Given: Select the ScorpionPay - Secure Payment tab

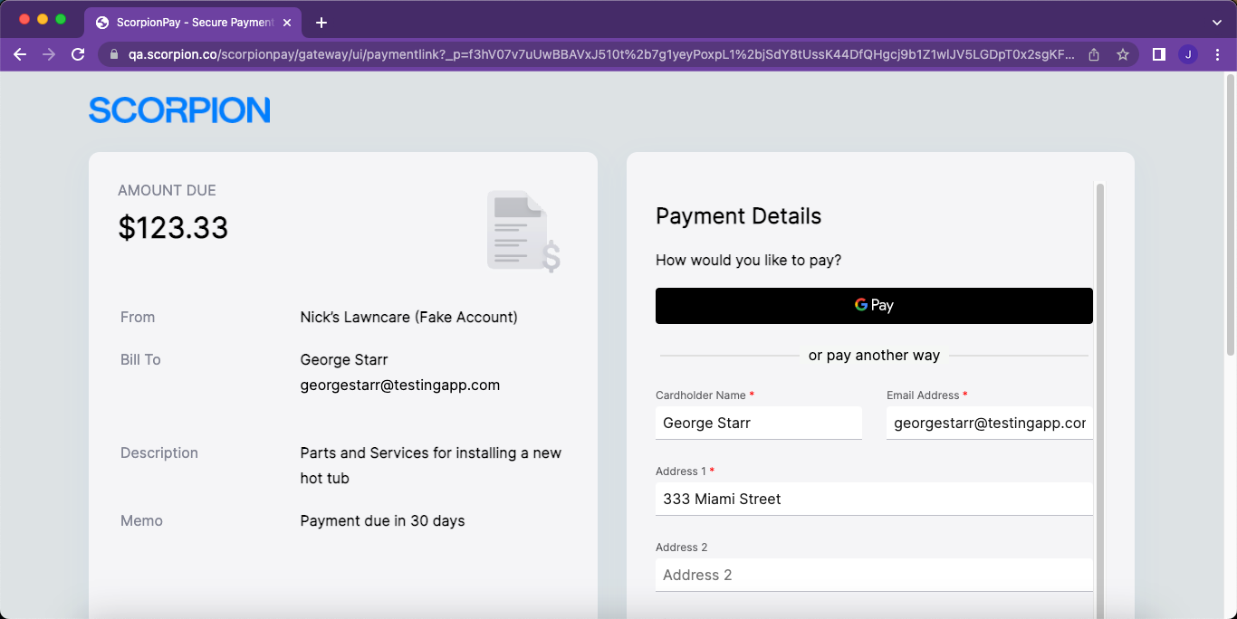Looking at the screenshot, I should (x=192, y=23).
